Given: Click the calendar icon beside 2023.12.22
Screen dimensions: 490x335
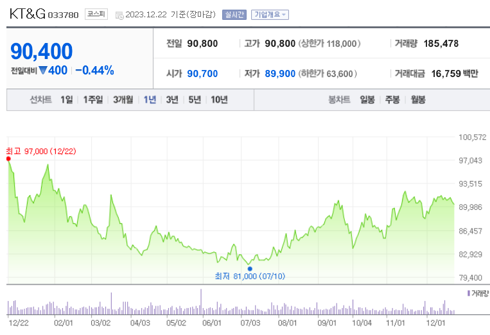Looking at the screenshot, I should coord(119,15).
